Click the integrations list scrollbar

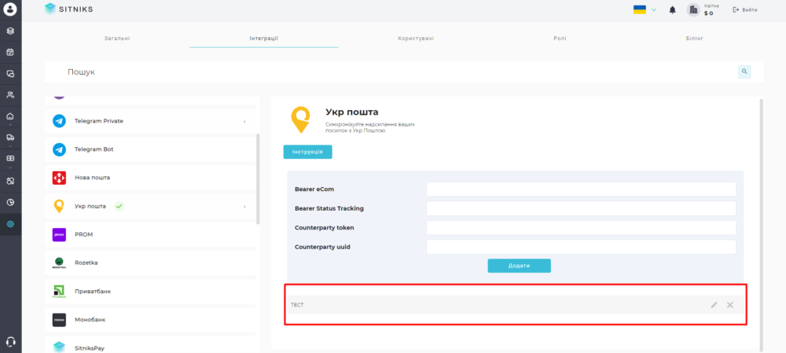pos(258,178)
